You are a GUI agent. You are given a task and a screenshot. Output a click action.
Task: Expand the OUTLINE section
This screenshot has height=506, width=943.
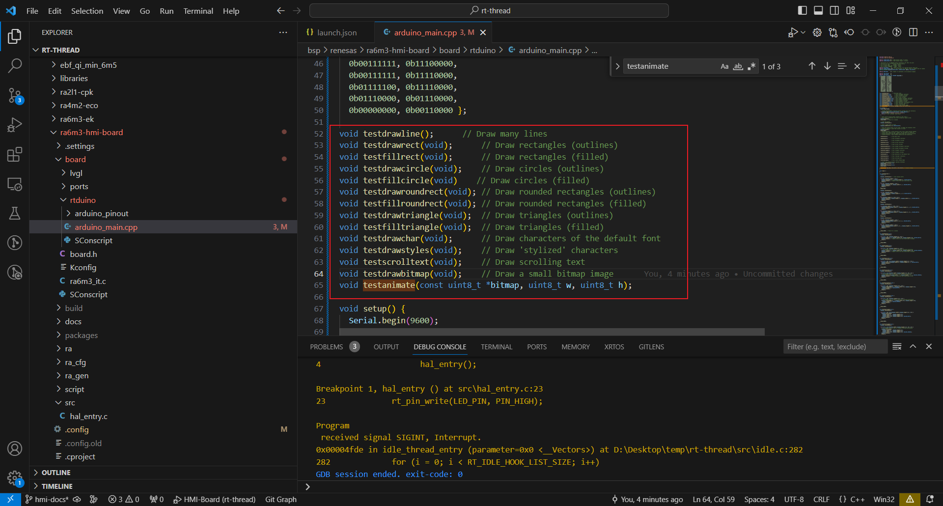point(163,473)
